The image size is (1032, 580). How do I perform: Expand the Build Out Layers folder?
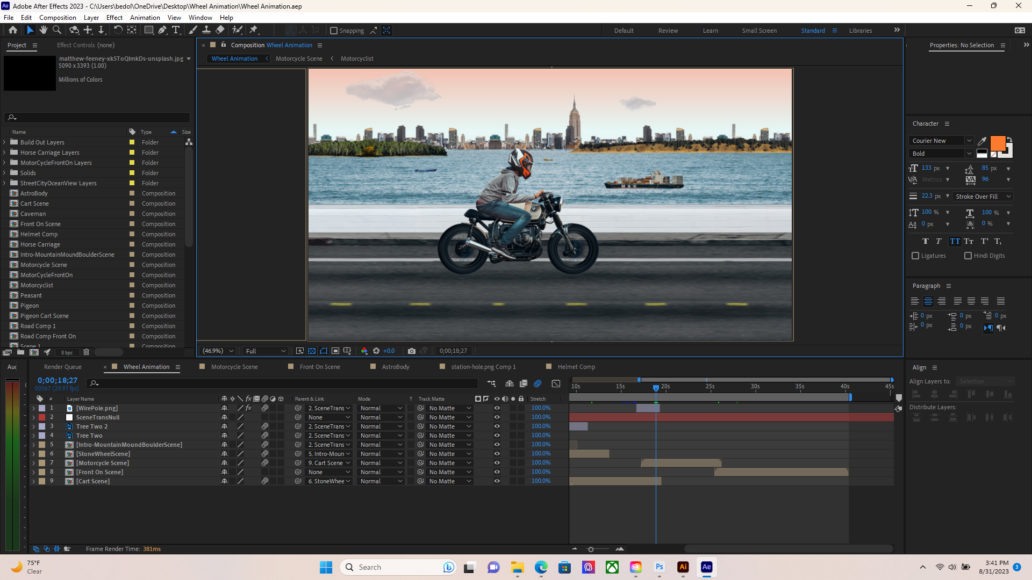click(5, 142)
